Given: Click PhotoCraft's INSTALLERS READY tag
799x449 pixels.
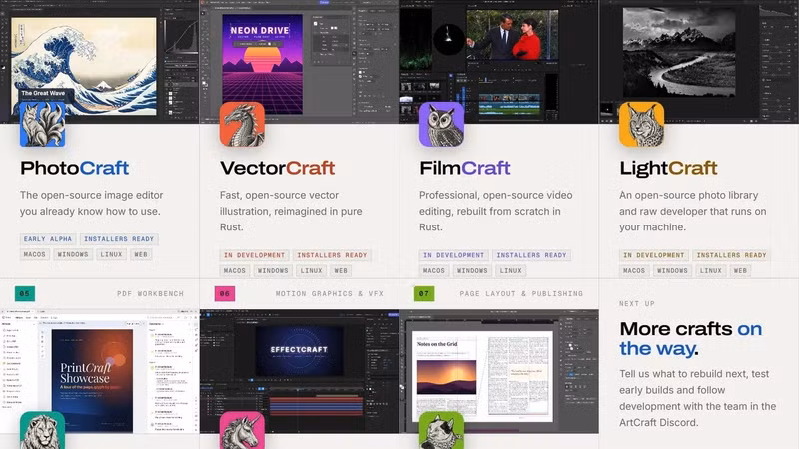Looking at the screenshot, I should [x=119, y=239].
